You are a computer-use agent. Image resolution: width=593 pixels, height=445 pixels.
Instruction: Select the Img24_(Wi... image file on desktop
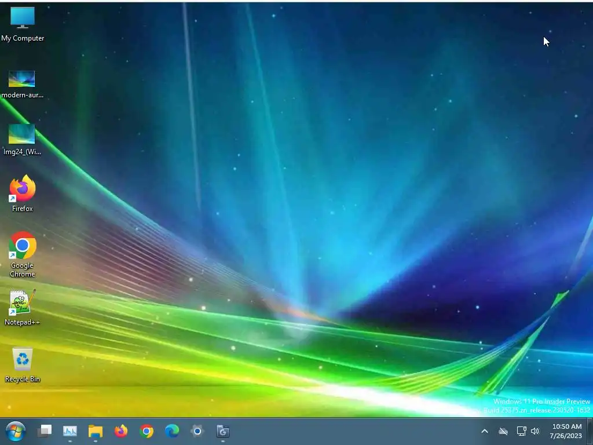[22, 140]
